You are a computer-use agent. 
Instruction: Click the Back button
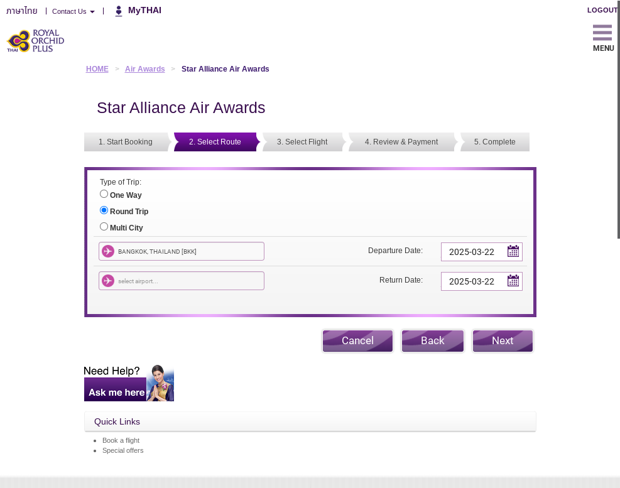433,341
